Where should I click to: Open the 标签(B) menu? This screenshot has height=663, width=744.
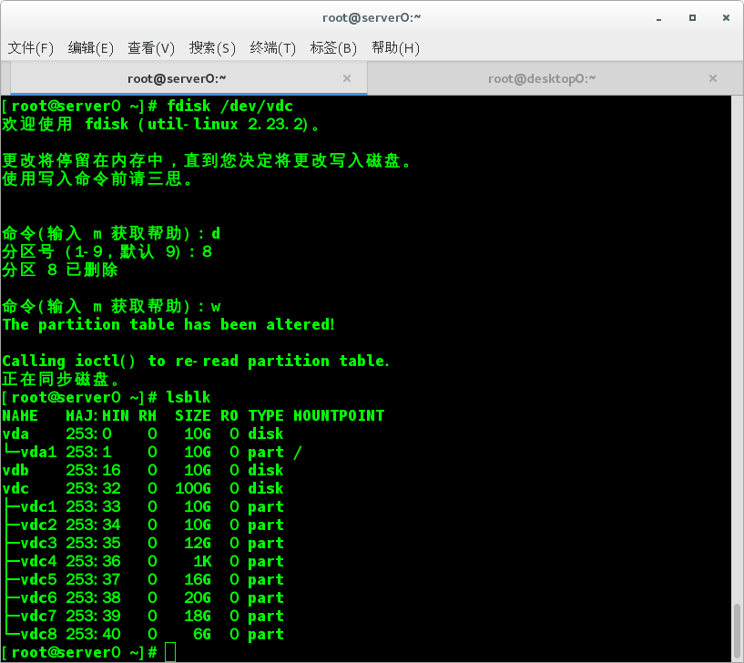point(333,48)
